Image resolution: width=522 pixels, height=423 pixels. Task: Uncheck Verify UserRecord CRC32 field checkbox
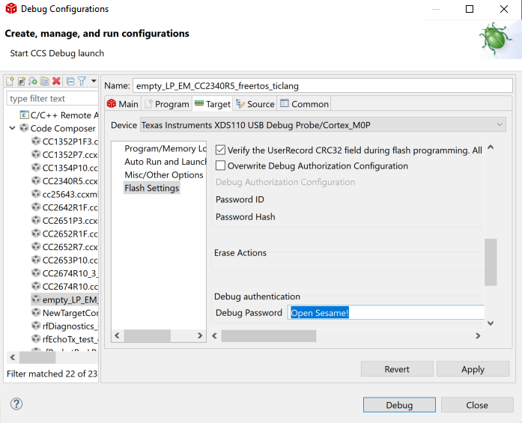click(x=220, y=150)
